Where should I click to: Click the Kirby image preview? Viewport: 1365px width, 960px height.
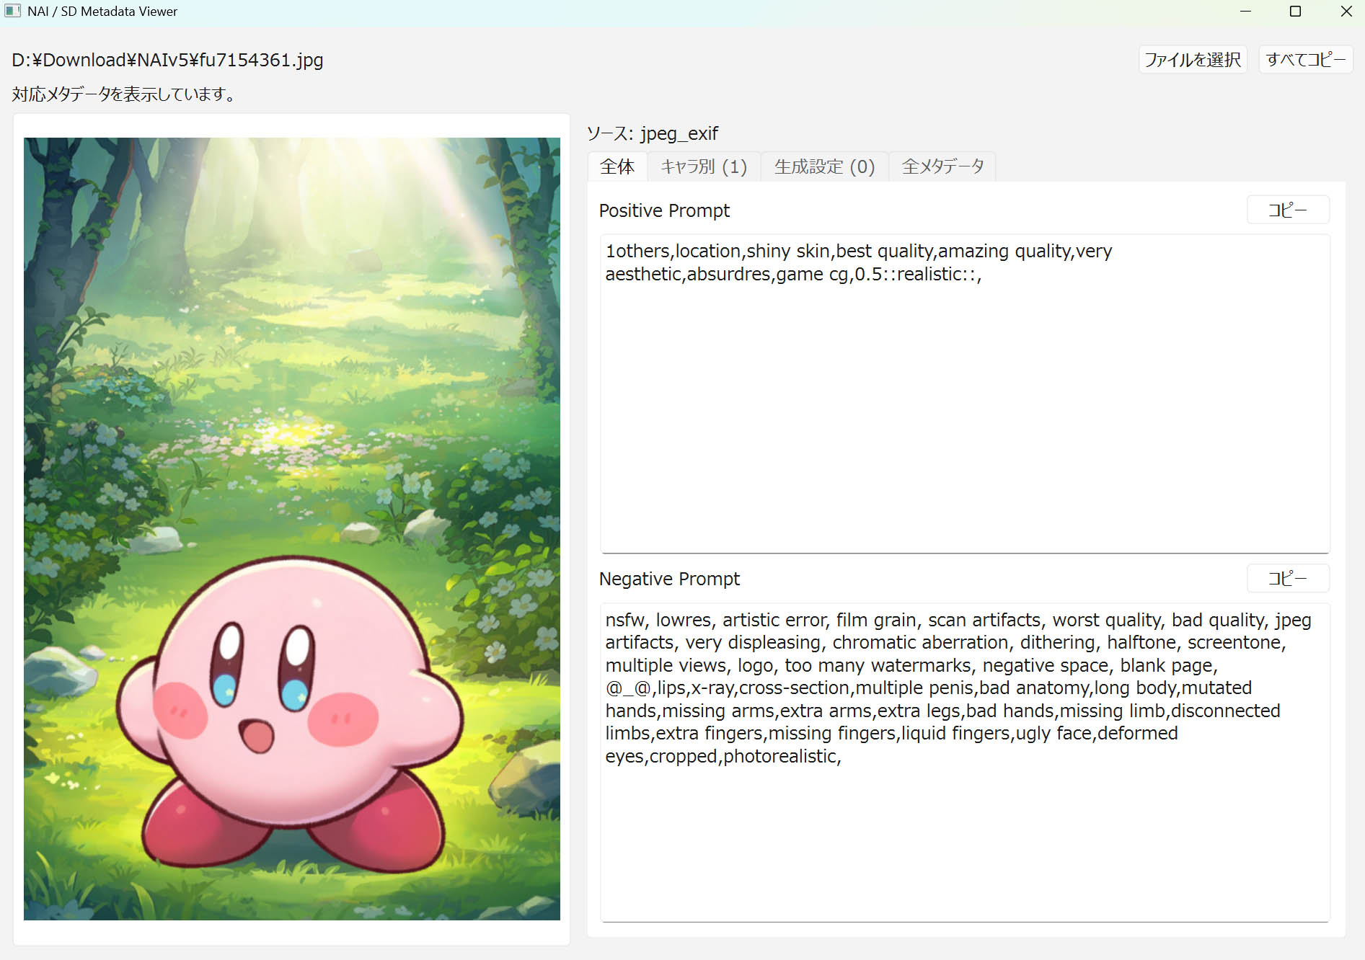tap(292, 529)
